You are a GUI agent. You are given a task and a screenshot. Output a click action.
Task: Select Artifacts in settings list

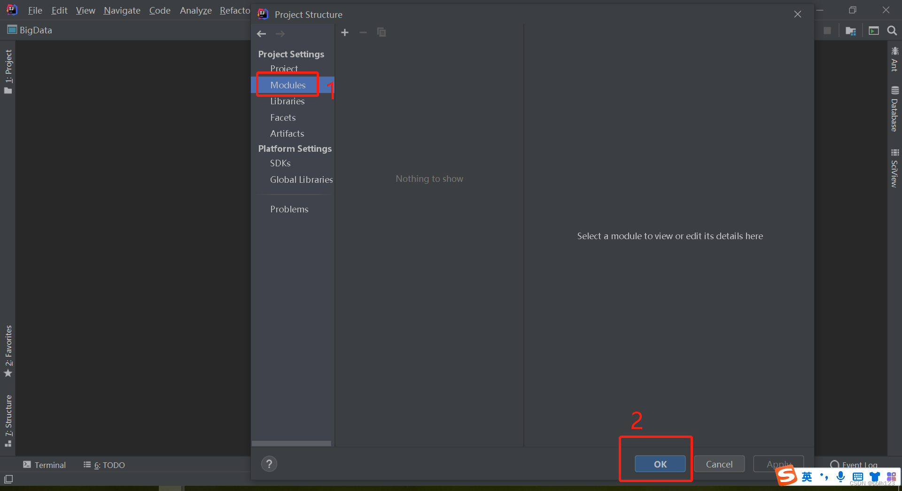[287, 133]
